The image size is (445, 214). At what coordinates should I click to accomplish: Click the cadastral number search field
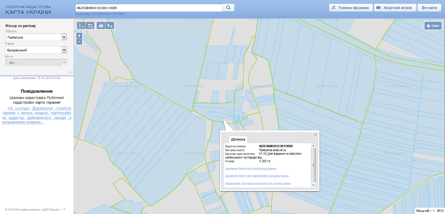coord(148,8)
